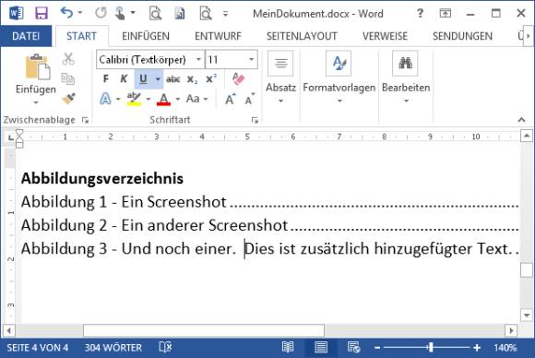535x358 pixels.
Task: Toggle Underline (U) formatting button
Action: [x=143, y=79]
